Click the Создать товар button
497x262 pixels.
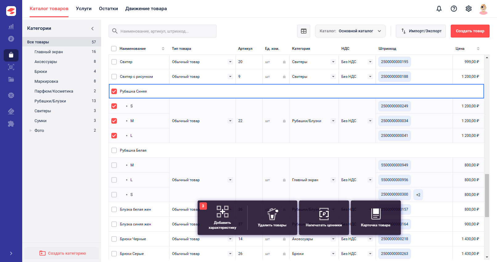pyautogui.click(x=470, y=31)
